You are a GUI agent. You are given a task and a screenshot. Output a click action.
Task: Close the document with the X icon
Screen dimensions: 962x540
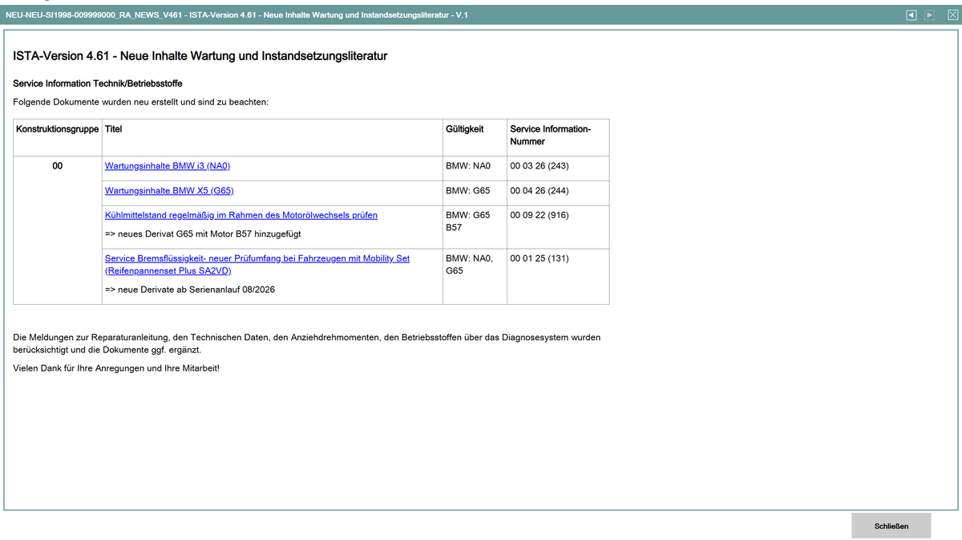(952, 15)
